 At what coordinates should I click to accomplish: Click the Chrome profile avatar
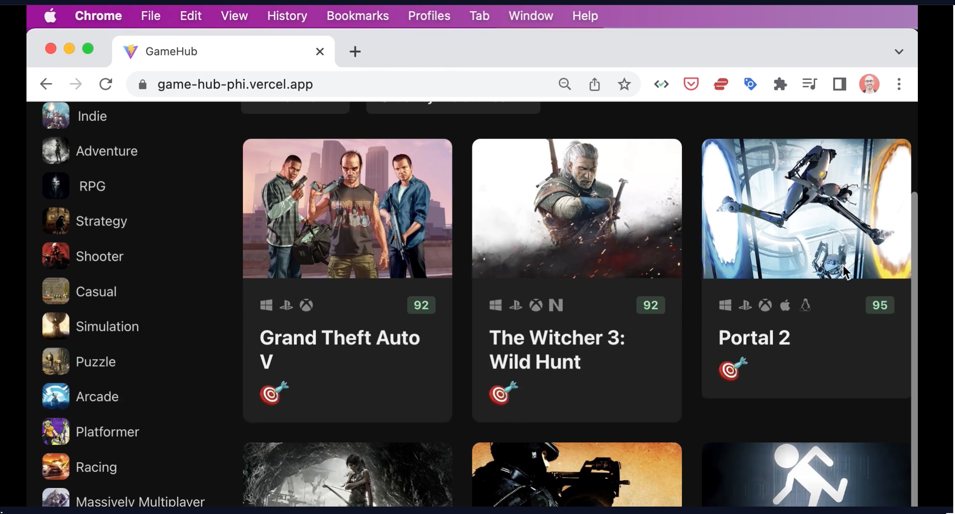pyautogui.click(x=869, y=84)
